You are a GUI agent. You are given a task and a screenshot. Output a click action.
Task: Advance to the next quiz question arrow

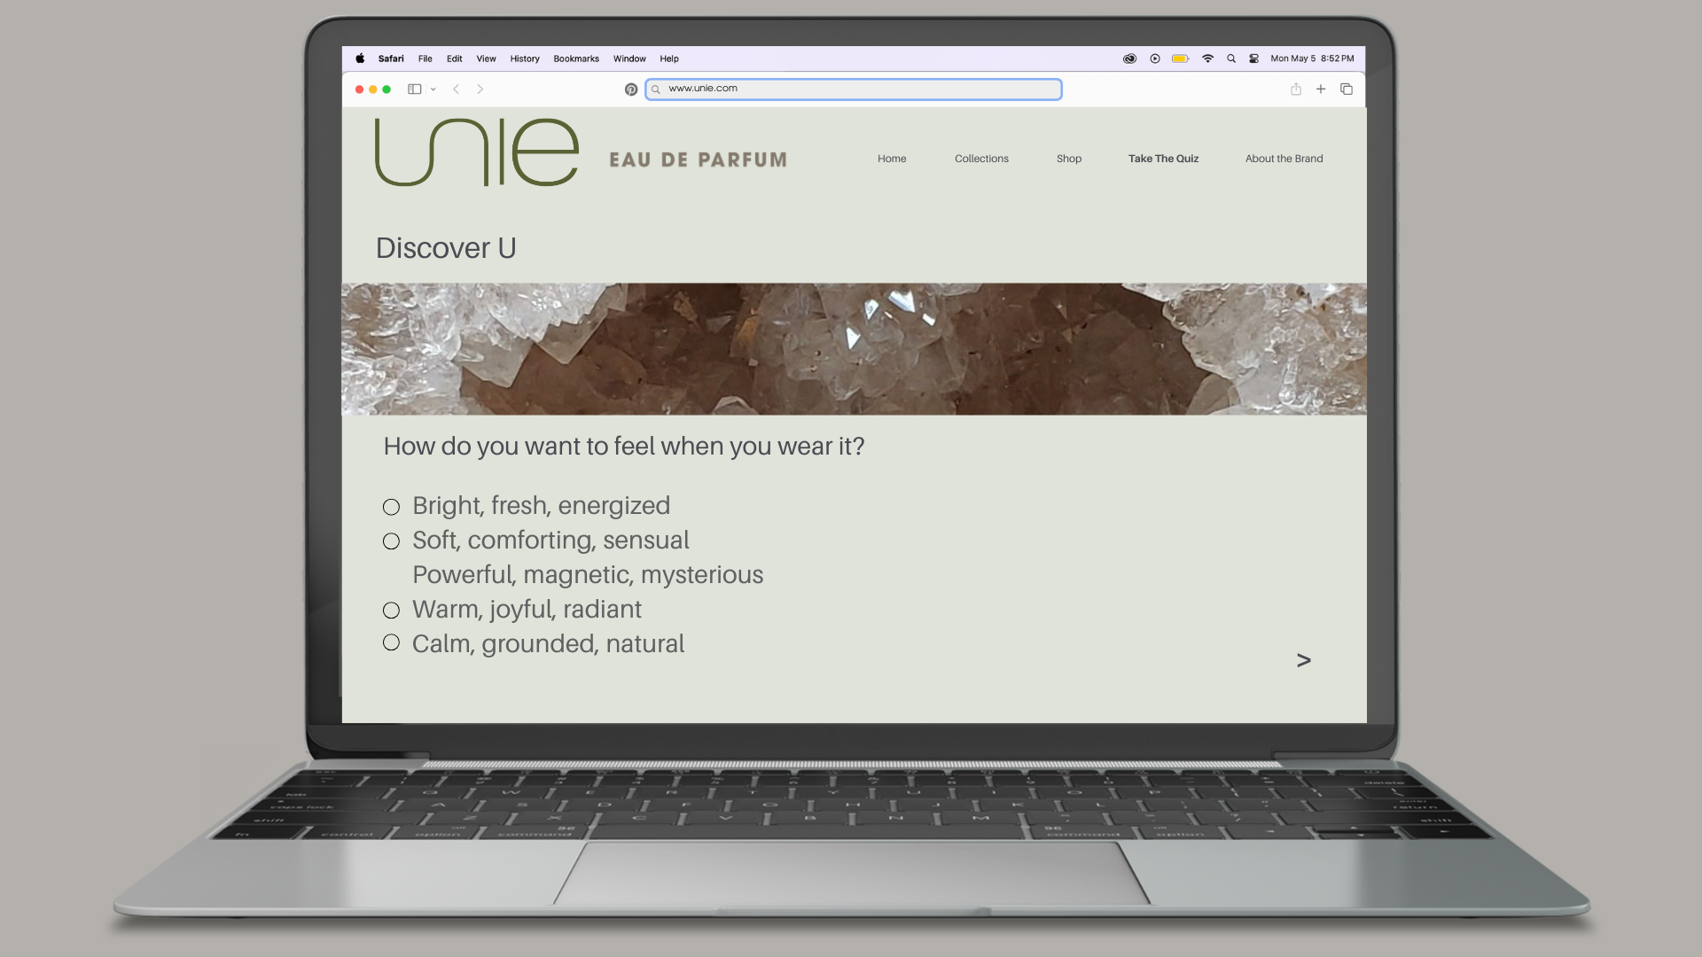pyautogui.click(x=1304, y=660)
